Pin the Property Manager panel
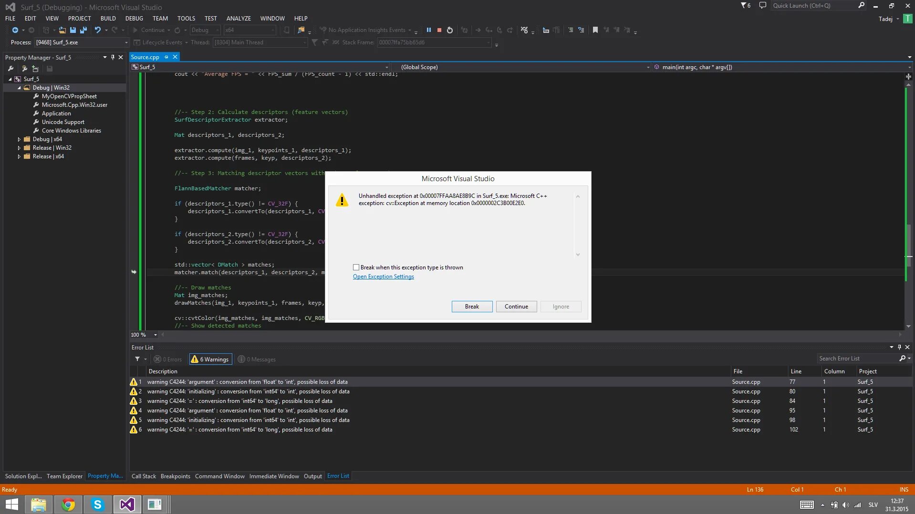The width and height of the screenshot is (915, 514). (x=113, y=57)
